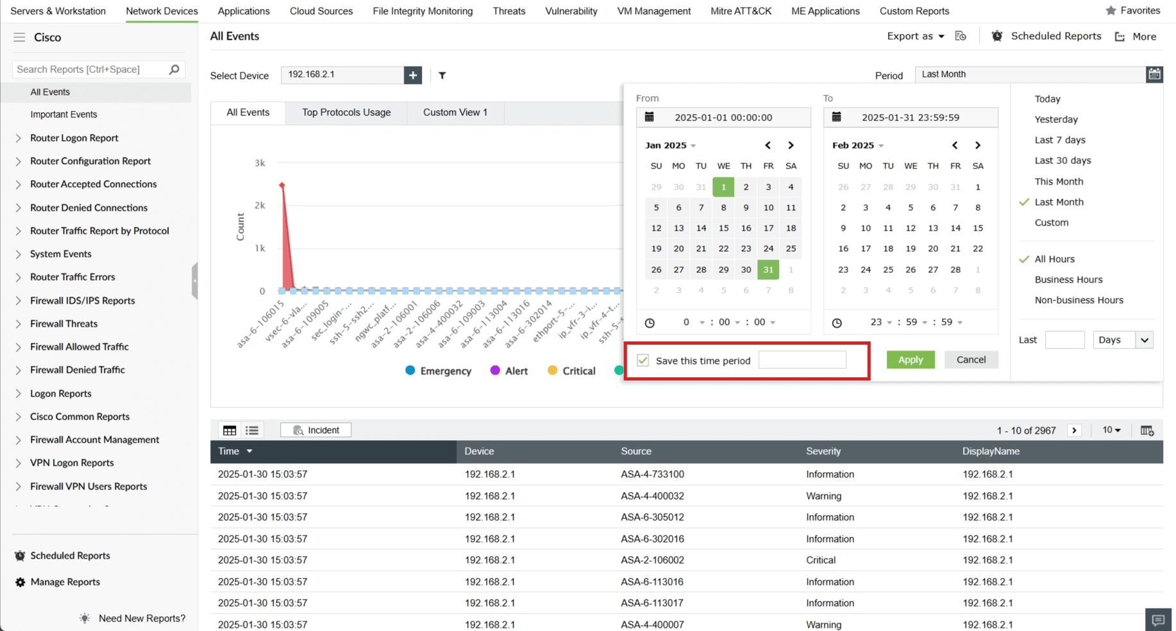Go to next month in To calendar
This screenshot has height=631, width=1176.
click(978, 145)
